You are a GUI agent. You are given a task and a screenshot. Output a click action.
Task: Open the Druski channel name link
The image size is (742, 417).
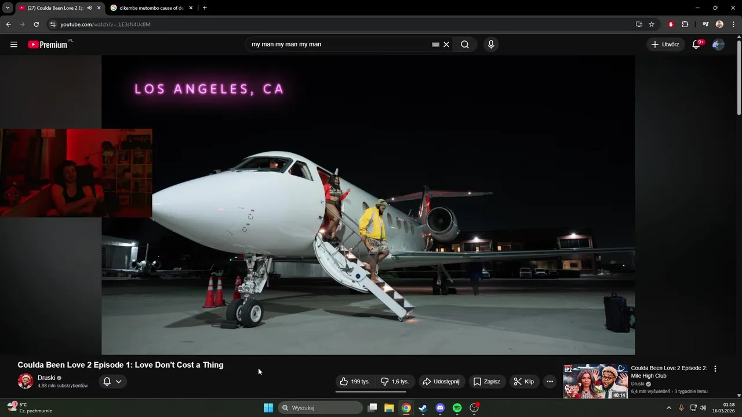coord(46,378)
